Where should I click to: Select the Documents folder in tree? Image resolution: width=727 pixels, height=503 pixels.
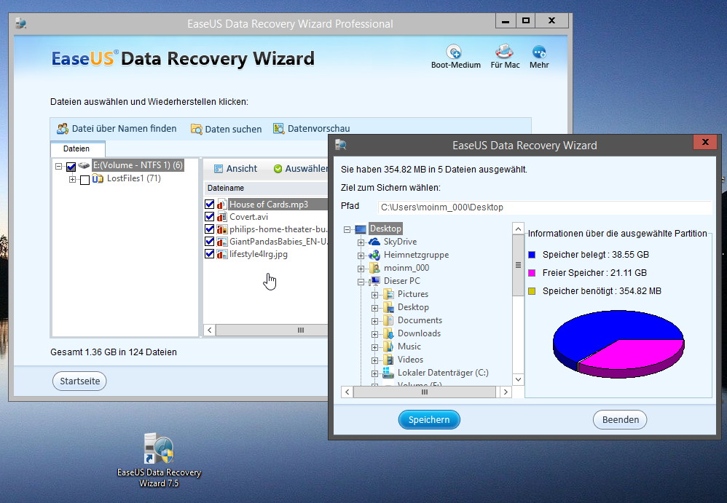tap(420, 320)
